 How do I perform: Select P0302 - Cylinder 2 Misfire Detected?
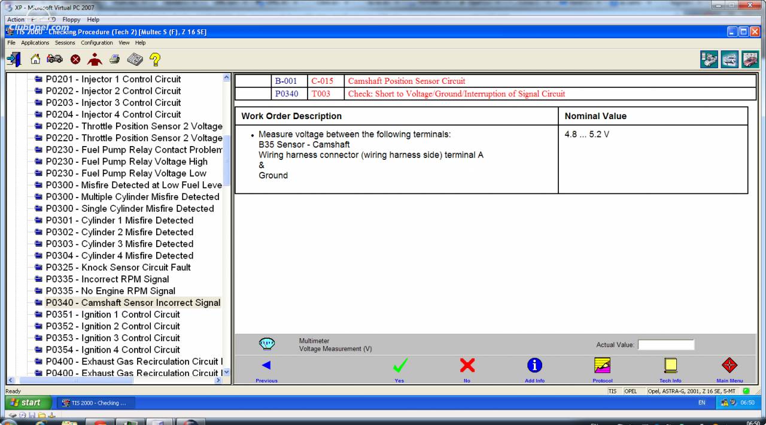[120, 232]
